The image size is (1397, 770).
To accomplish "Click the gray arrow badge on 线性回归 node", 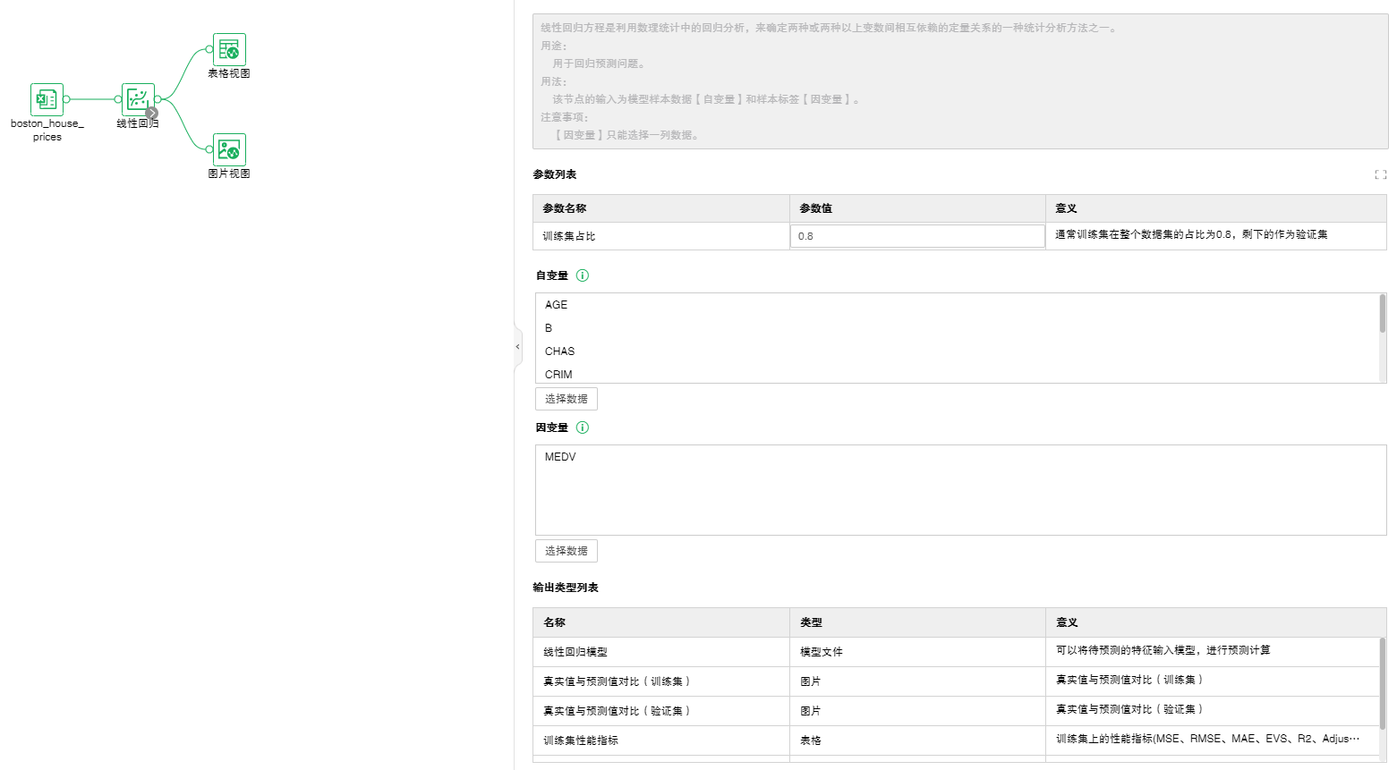I will coord(152,113).
